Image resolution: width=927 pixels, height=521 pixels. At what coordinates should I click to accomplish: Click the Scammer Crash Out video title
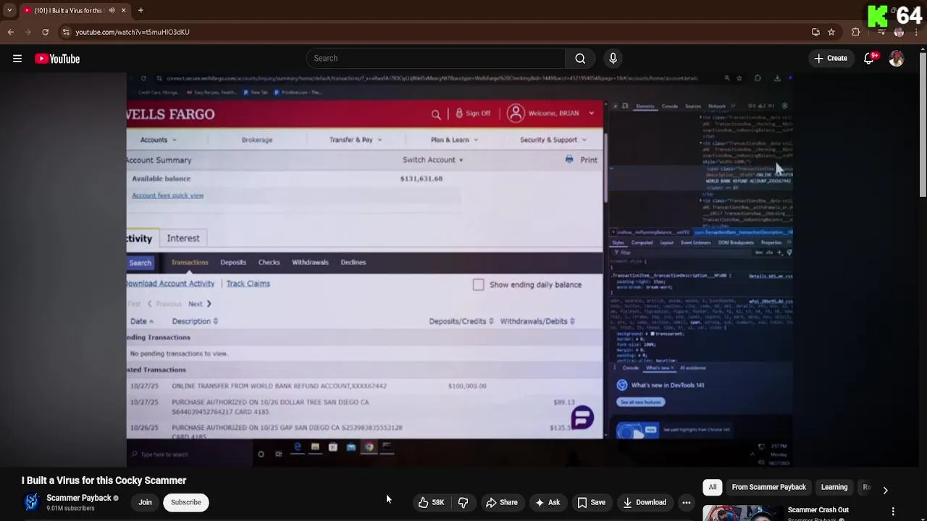tap(818, 510)
